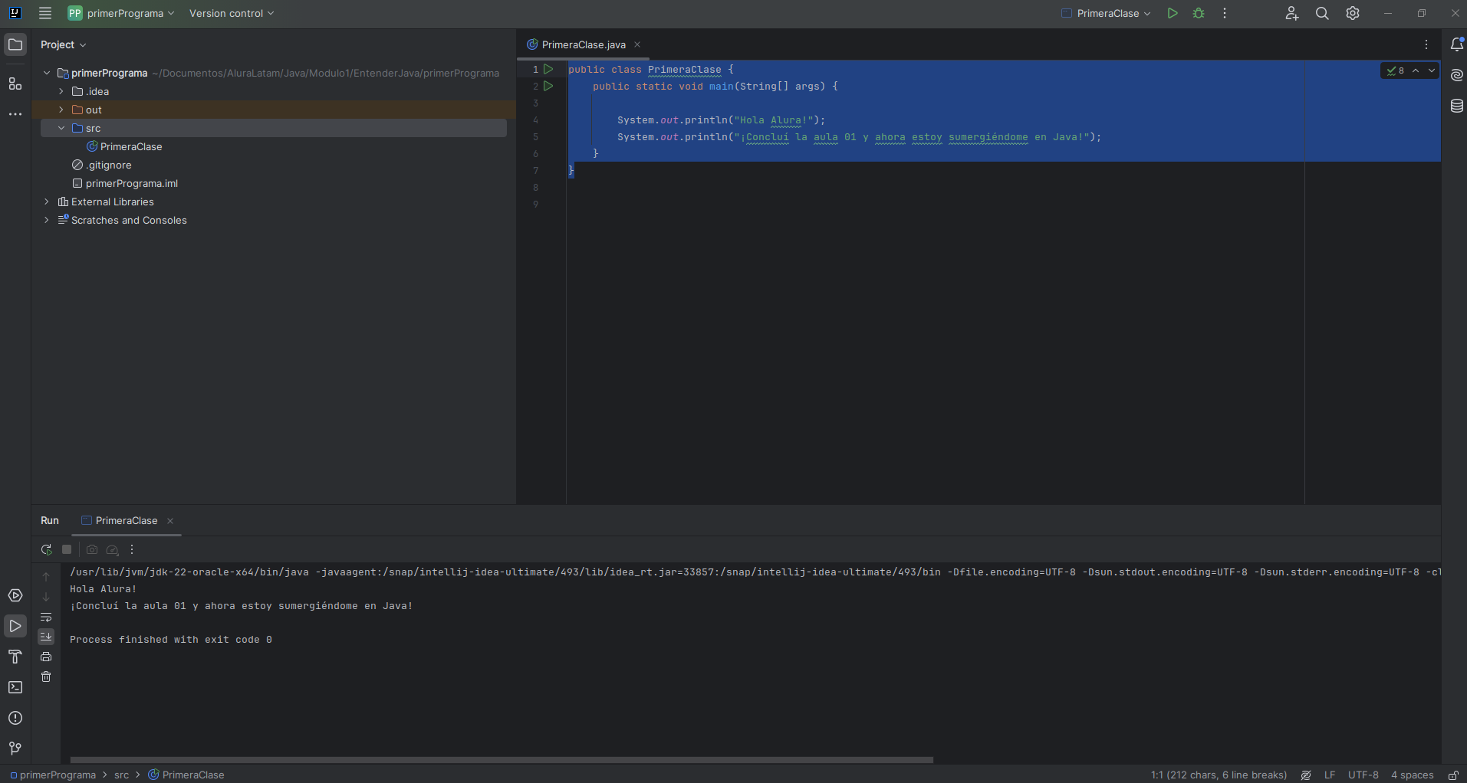
Task: Expand External Libraries
Action: [47, 201]
